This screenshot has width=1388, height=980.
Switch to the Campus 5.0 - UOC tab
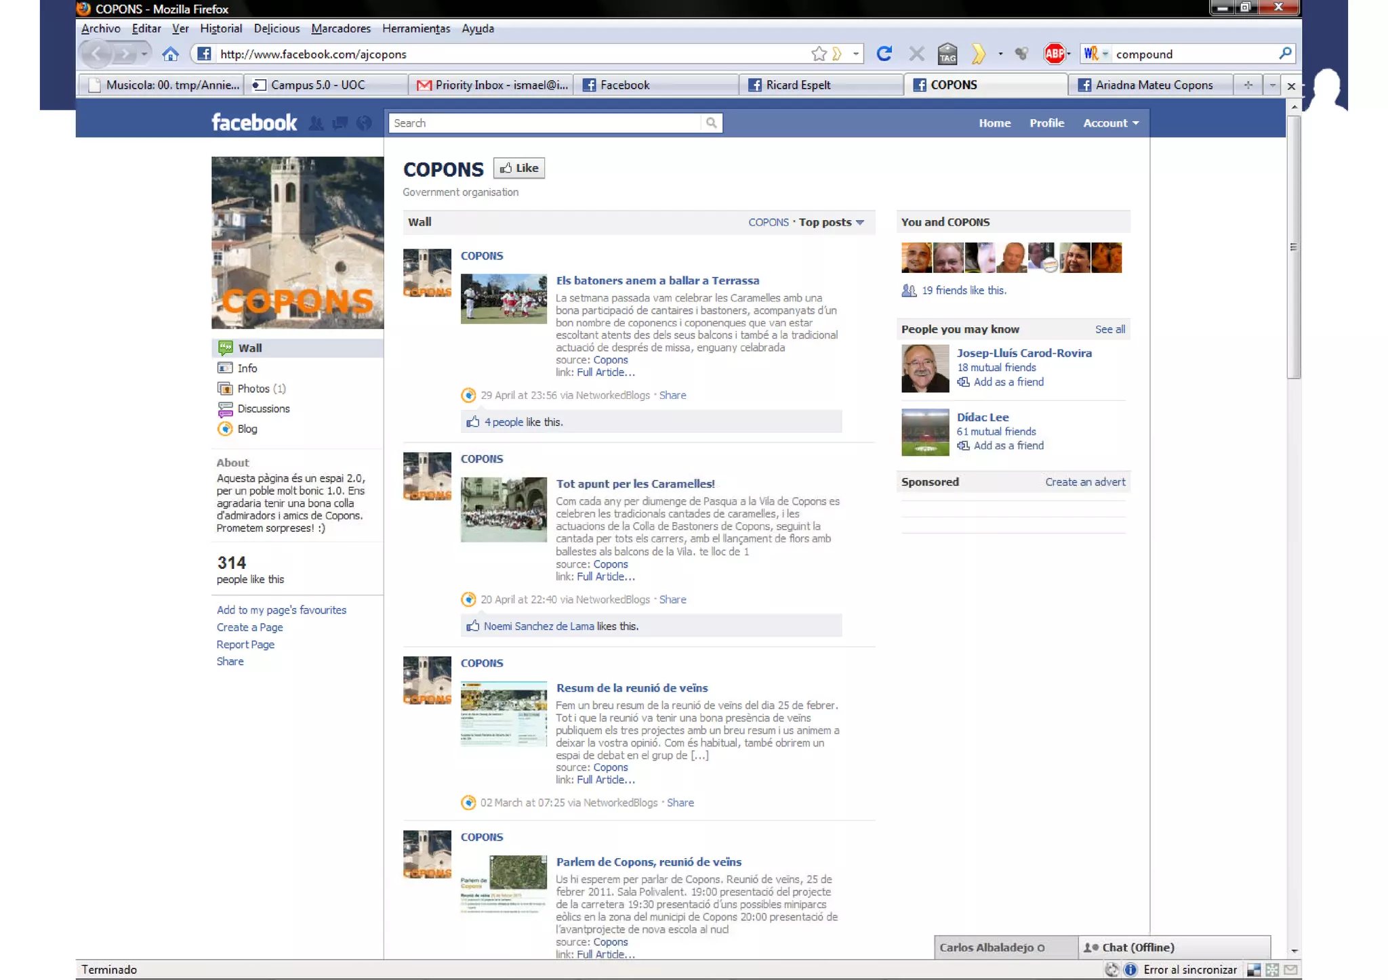[326, 85]
